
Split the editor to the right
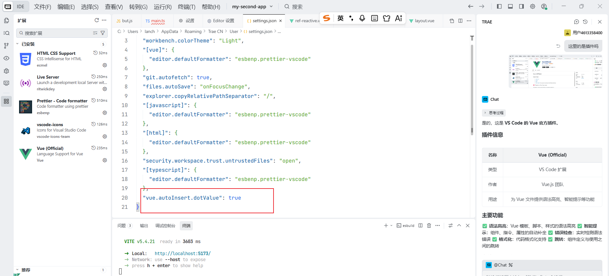(x=460, y=21)
